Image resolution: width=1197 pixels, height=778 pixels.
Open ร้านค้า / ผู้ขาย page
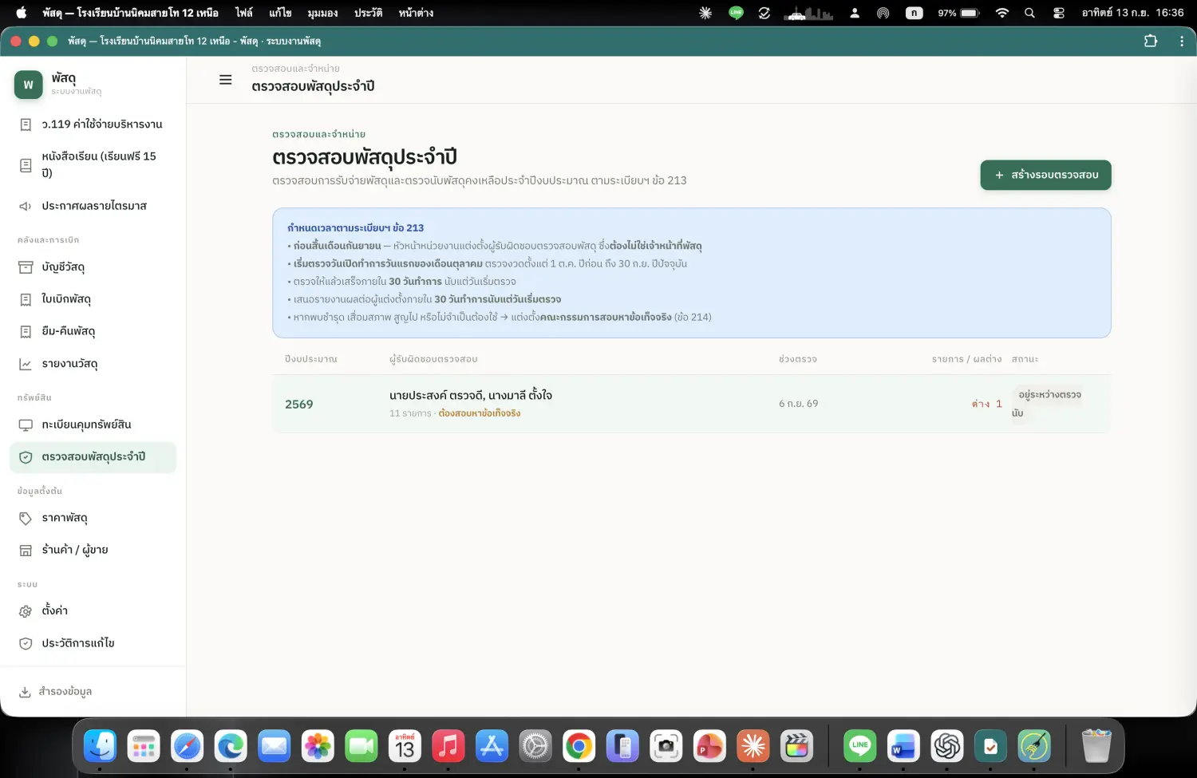(93, 550)
